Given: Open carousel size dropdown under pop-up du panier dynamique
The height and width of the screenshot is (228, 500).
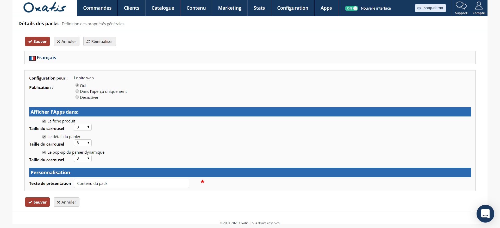Looking at the screenshot, I should point(83,159).
